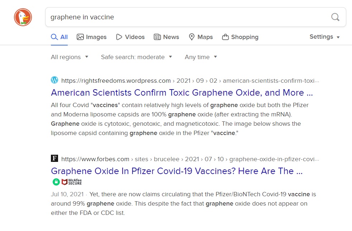Click the forbes.com result URL
This screenshot has width=352, height=231.
[95, 159]
